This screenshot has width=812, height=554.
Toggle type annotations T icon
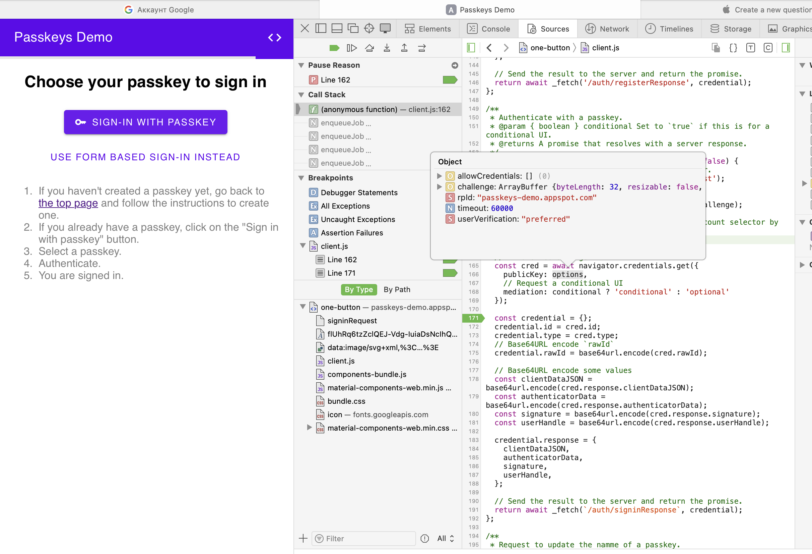coord(750,48)
